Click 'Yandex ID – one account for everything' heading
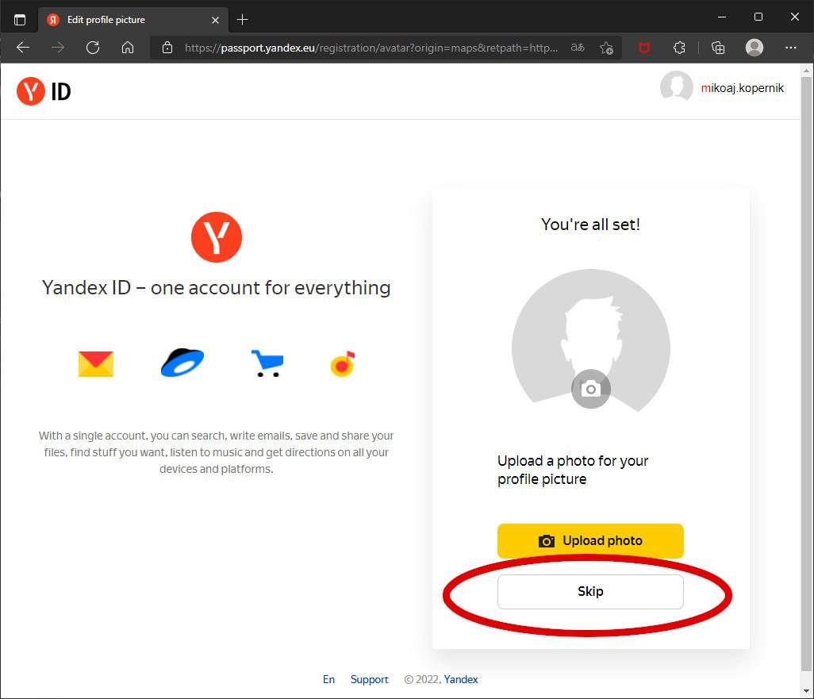 click(x=216, y=288)
